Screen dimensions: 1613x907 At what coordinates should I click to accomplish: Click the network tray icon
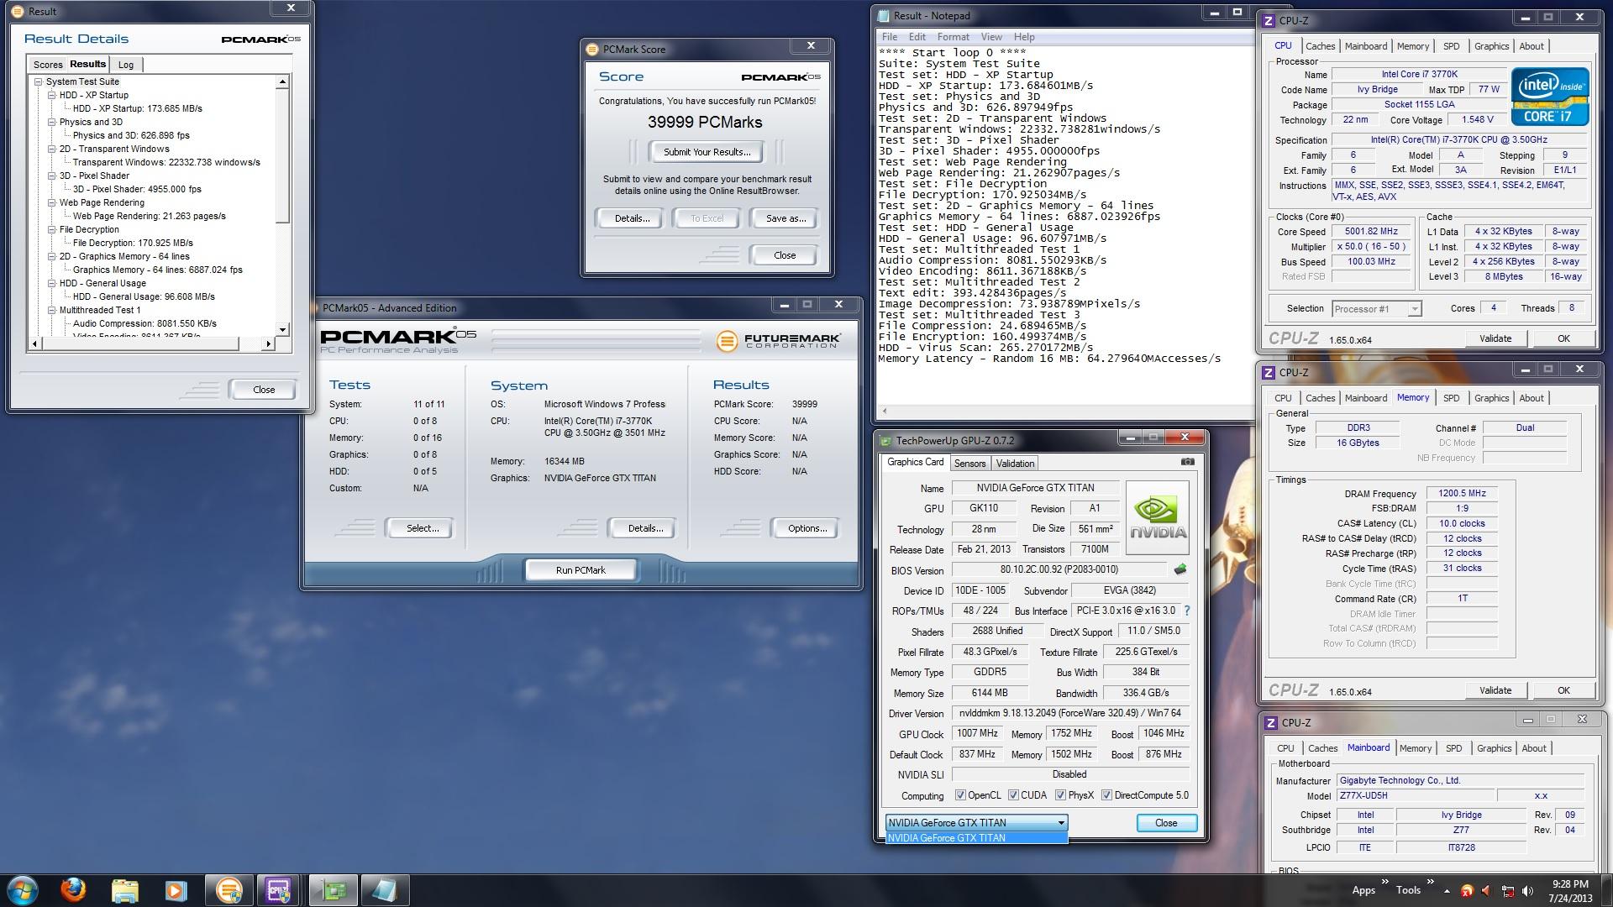[1508, 891]
